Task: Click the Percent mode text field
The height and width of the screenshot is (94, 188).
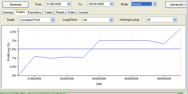Action: point(141,4)
